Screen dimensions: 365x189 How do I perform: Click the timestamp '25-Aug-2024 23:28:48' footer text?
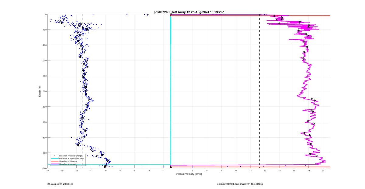(x=60, y=184)
